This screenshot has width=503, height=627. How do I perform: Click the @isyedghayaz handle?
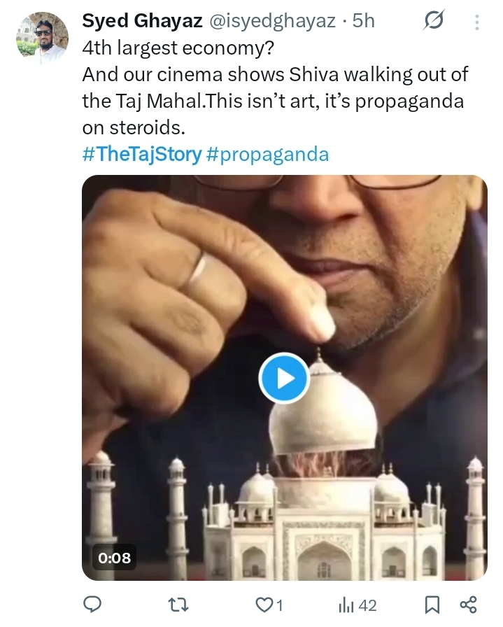270,21
